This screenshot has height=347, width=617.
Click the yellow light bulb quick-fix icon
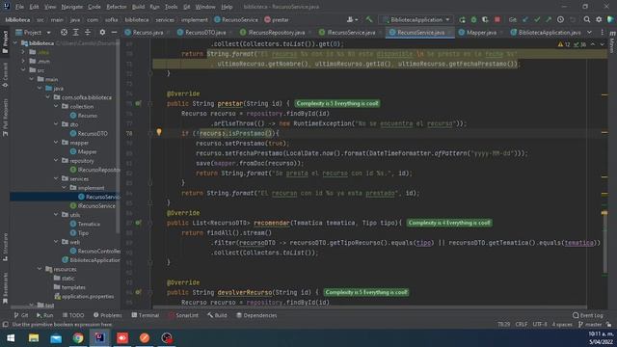[x=159, y=132]
